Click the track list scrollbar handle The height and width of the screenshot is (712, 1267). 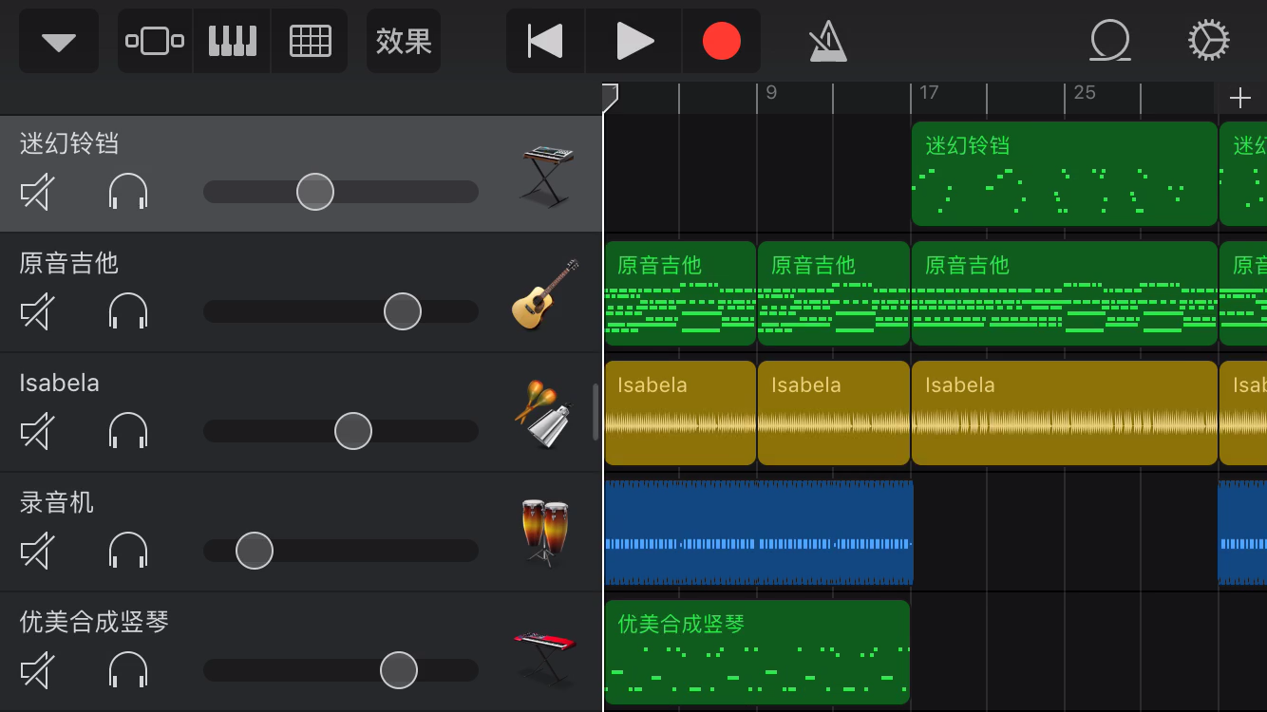(x=596, y=412)
